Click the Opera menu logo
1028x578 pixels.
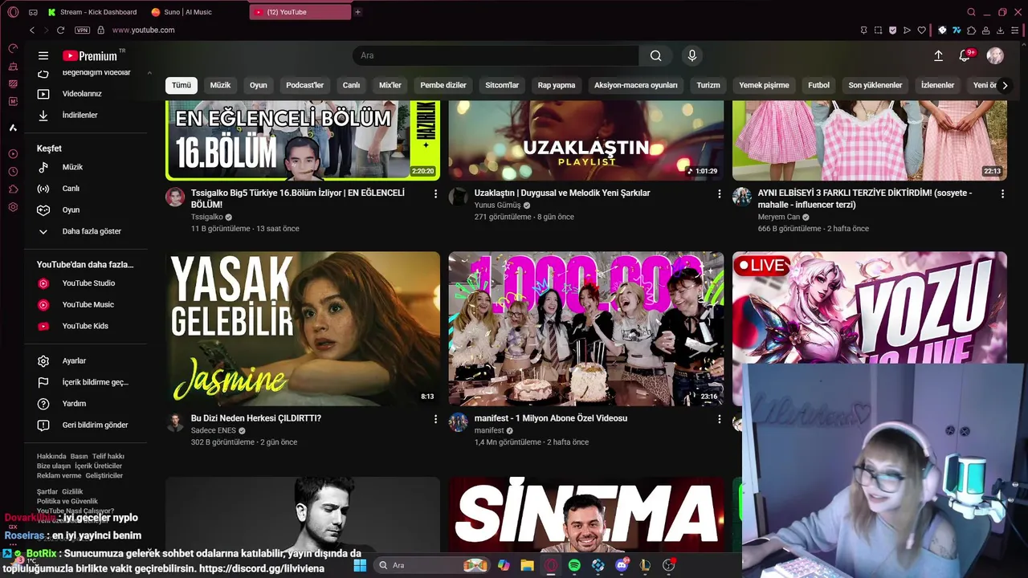(x=13, y=12)
